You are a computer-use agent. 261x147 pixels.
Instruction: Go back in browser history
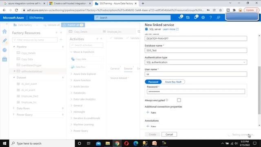(x=4, y=10)
